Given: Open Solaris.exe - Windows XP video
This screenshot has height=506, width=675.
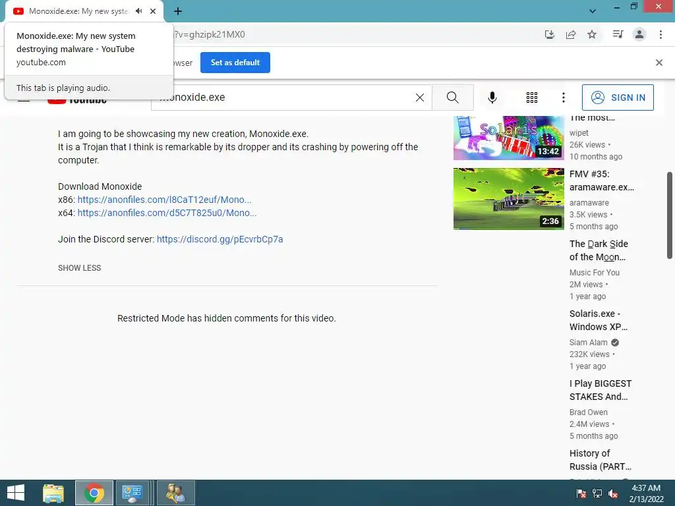Looking at the screenshot, I should click(x=599, y=320).
